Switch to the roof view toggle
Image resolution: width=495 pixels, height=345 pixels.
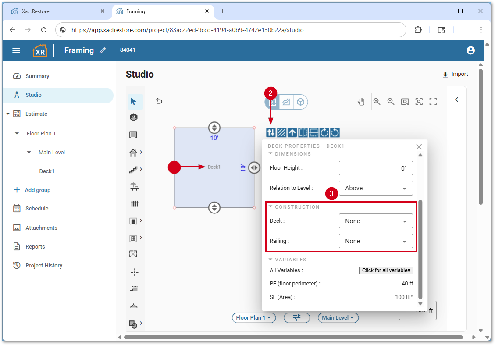286,102
